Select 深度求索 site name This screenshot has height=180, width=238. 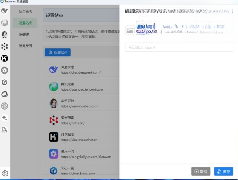[67, 67]
